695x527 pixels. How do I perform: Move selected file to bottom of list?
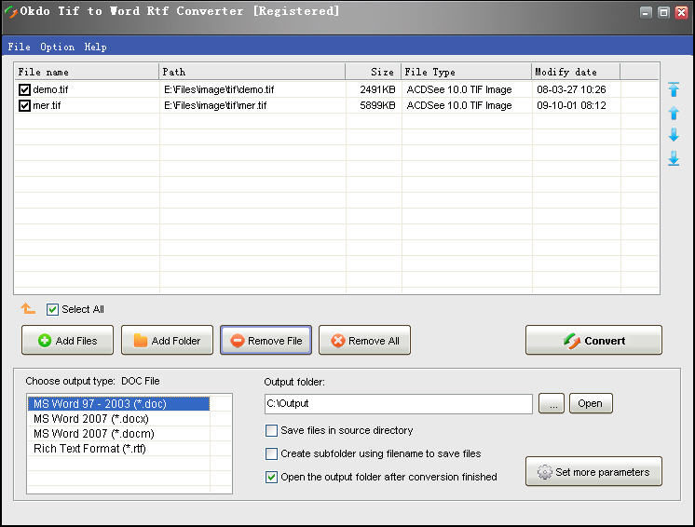pos(674,158)
